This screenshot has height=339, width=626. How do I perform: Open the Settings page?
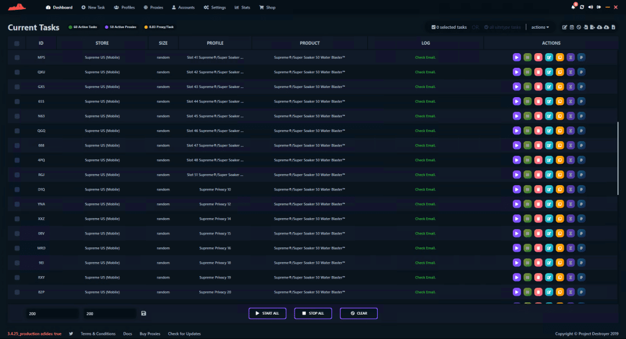[x=215, y=7]
